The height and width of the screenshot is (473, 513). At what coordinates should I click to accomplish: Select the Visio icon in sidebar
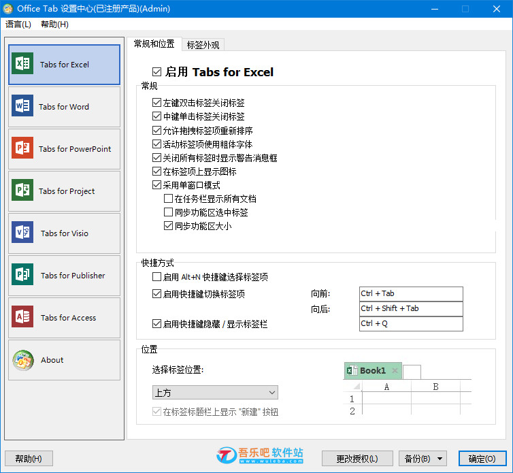pyautogui.click(x=22, y=232)
